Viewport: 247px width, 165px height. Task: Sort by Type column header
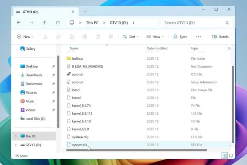pos(194,48)
